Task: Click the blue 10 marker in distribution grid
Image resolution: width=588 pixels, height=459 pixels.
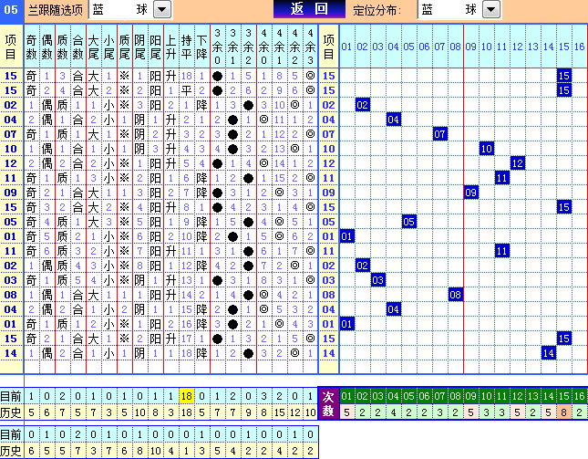Action: point(487,149)
